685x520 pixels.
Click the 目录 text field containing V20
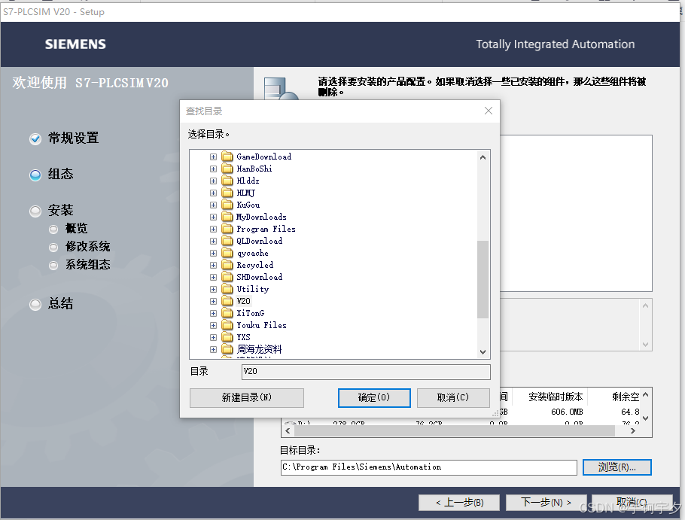[366, 372]
